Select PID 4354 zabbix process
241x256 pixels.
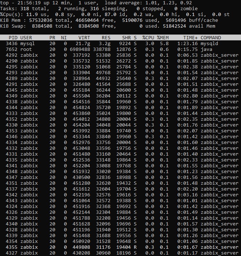tap(11, 241)
